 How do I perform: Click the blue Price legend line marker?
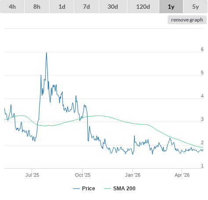[76, 189]
